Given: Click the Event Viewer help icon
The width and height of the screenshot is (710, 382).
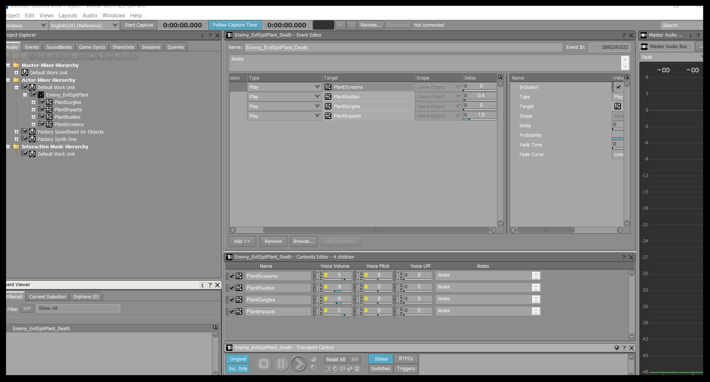Looking at the screenshot, I should (x=210, y=285).
